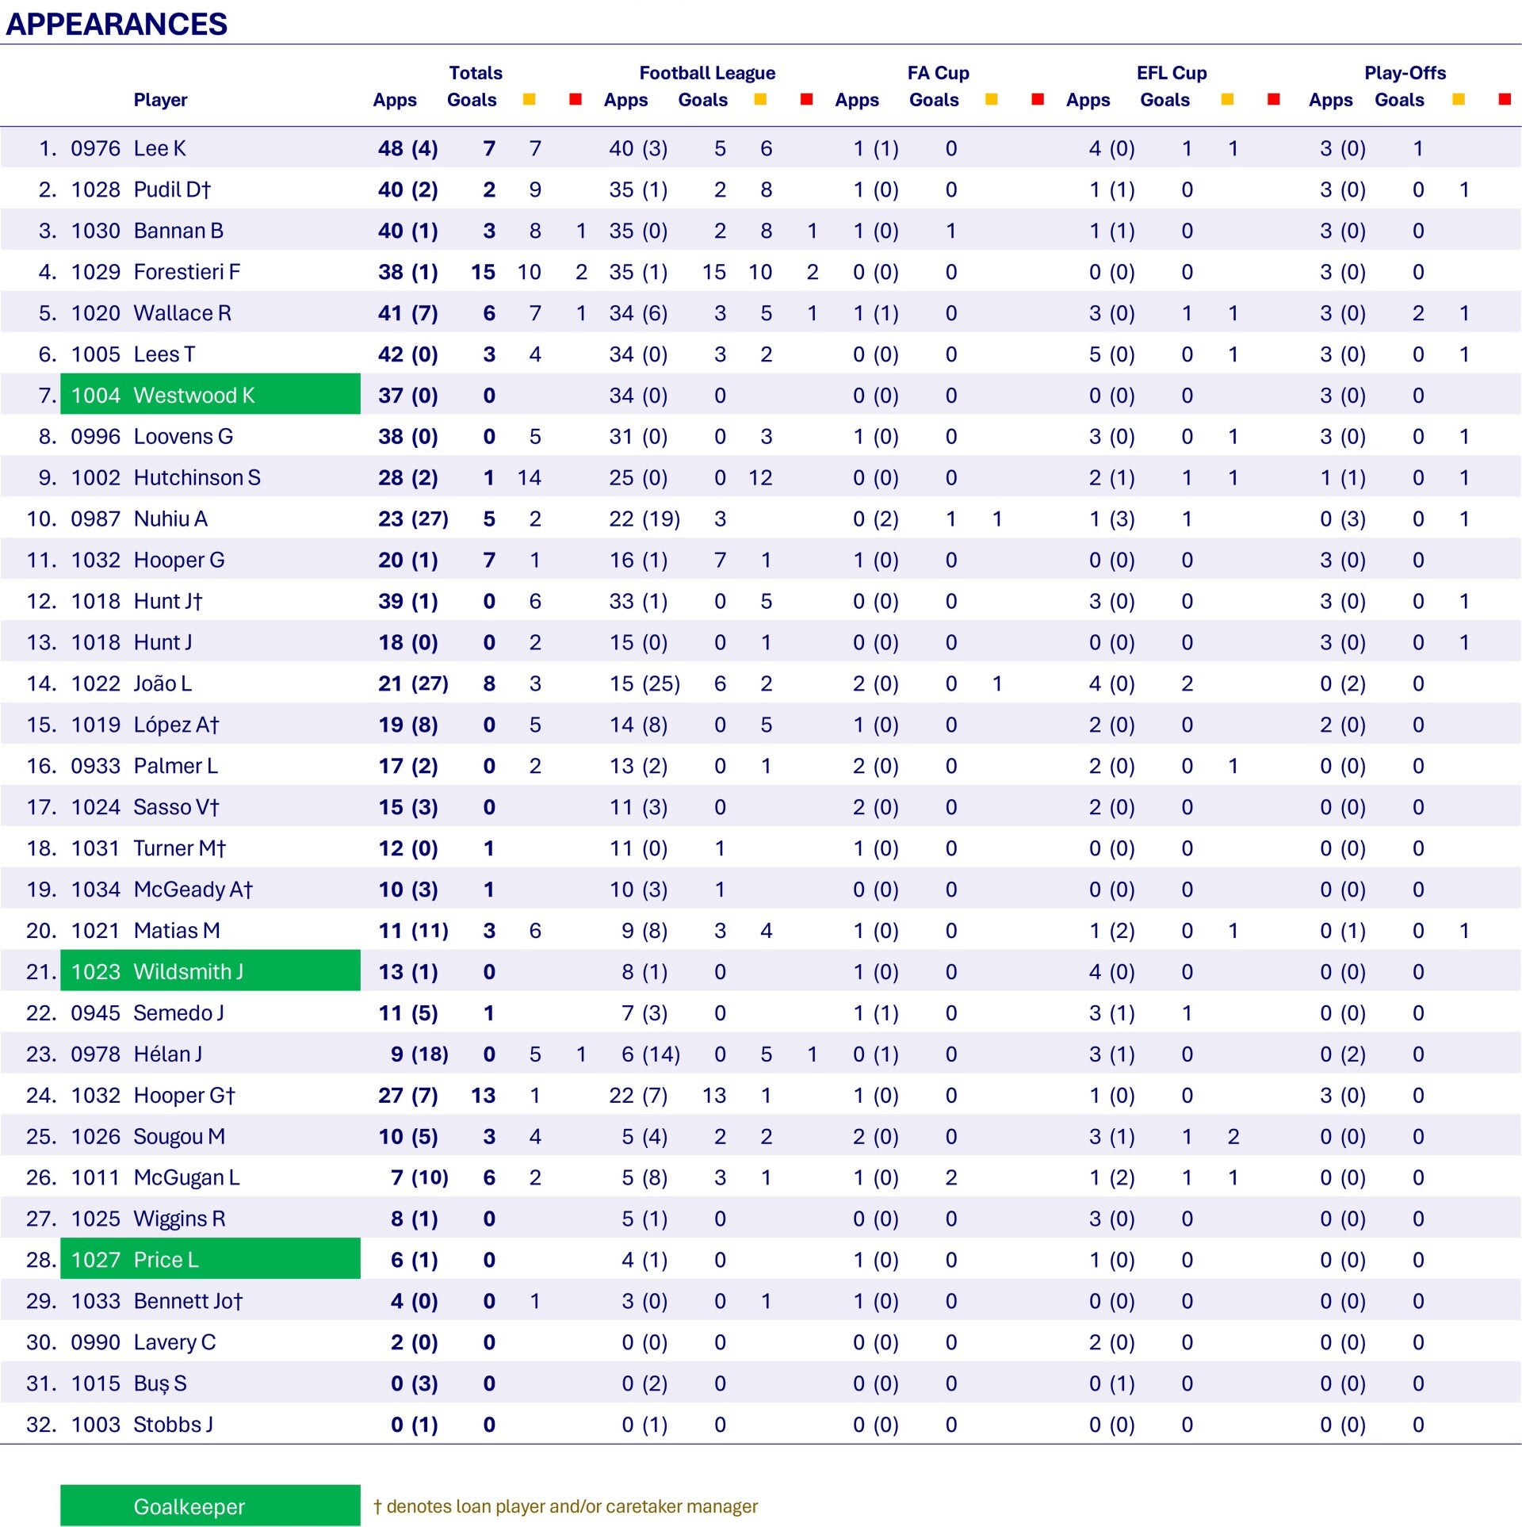The height and width of the screenshot is (1527, 1522).
Task: Click the APPEARANCES heading
Action: (117, 24)
